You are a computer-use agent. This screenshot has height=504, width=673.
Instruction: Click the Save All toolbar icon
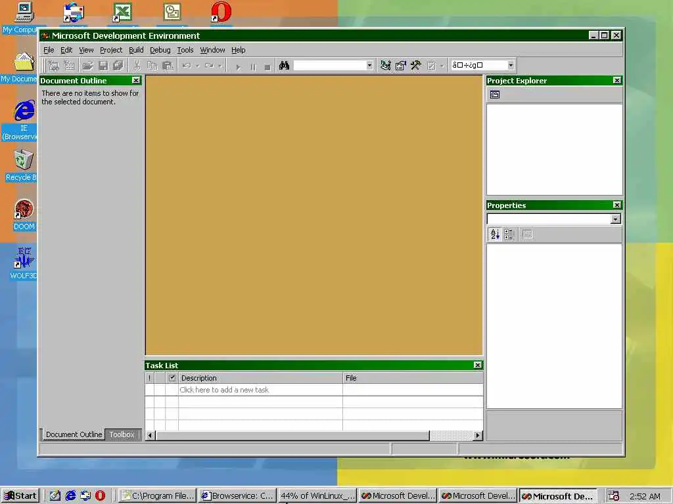[x=118, y=66]
